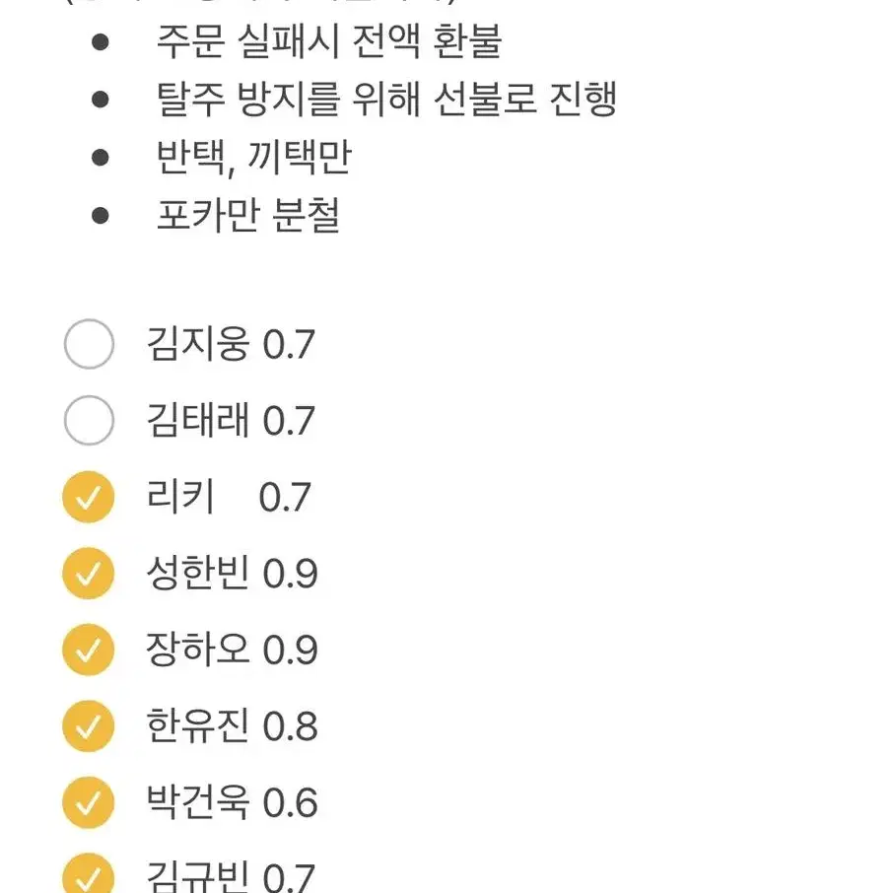
Task: Uncheck the yellow checkmark for 김규빈 0.7
Action: coord(89,873)
